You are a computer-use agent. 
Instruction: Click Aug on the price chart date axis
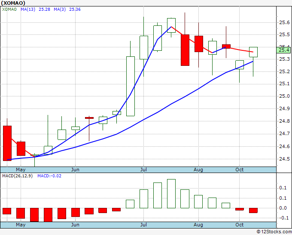tap(198, 170)
